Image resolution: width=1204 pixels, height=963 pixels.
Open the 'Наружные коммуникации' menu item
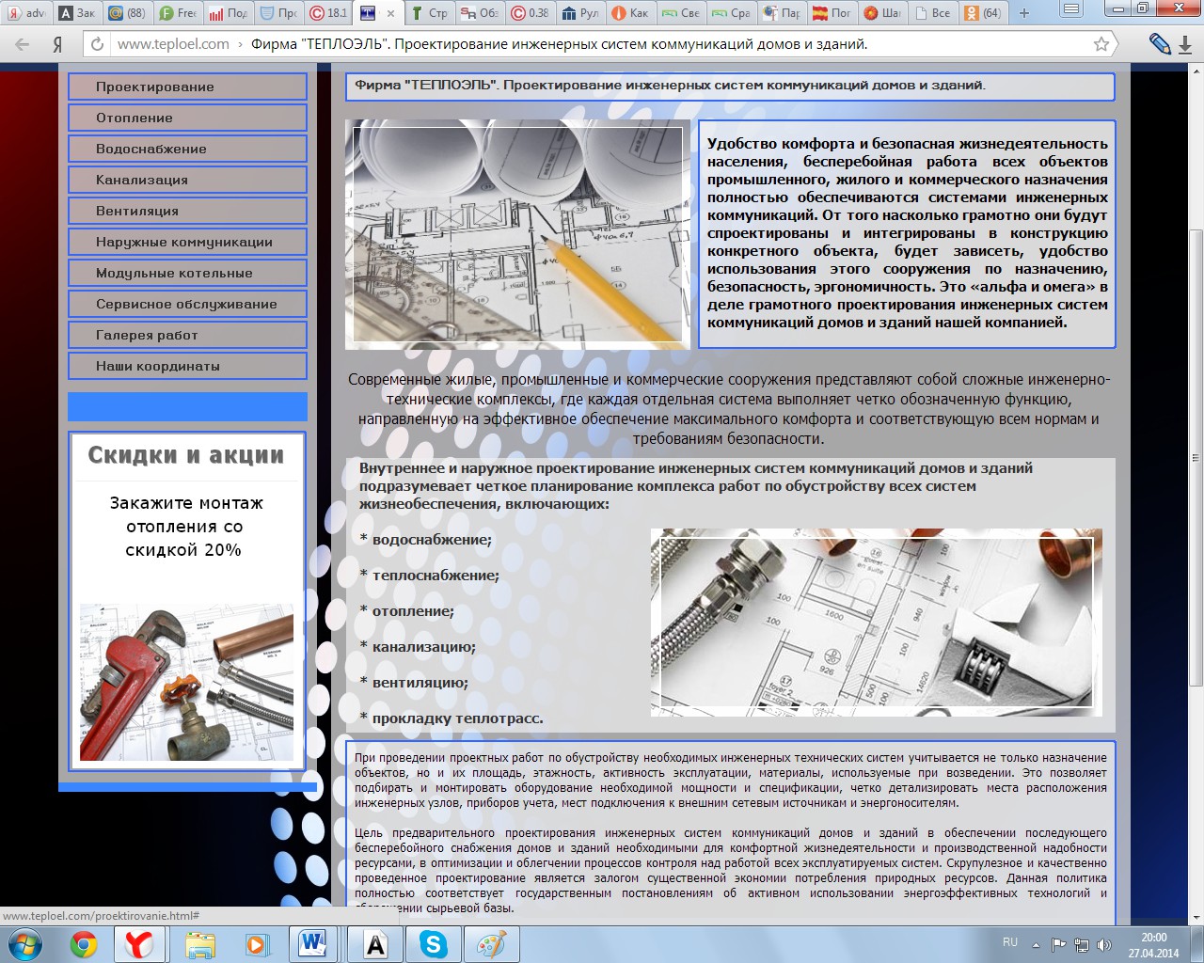pos(187,242)
